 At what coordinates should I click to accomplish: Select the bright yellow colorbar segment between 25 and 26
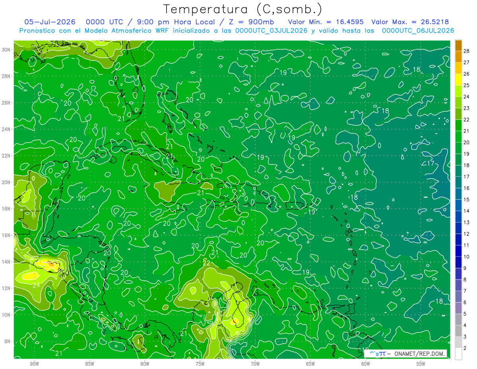click(x=458, y=80)
